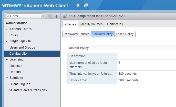
Task: Open the navigation history clock icon
Action: (x=50, y=16)
